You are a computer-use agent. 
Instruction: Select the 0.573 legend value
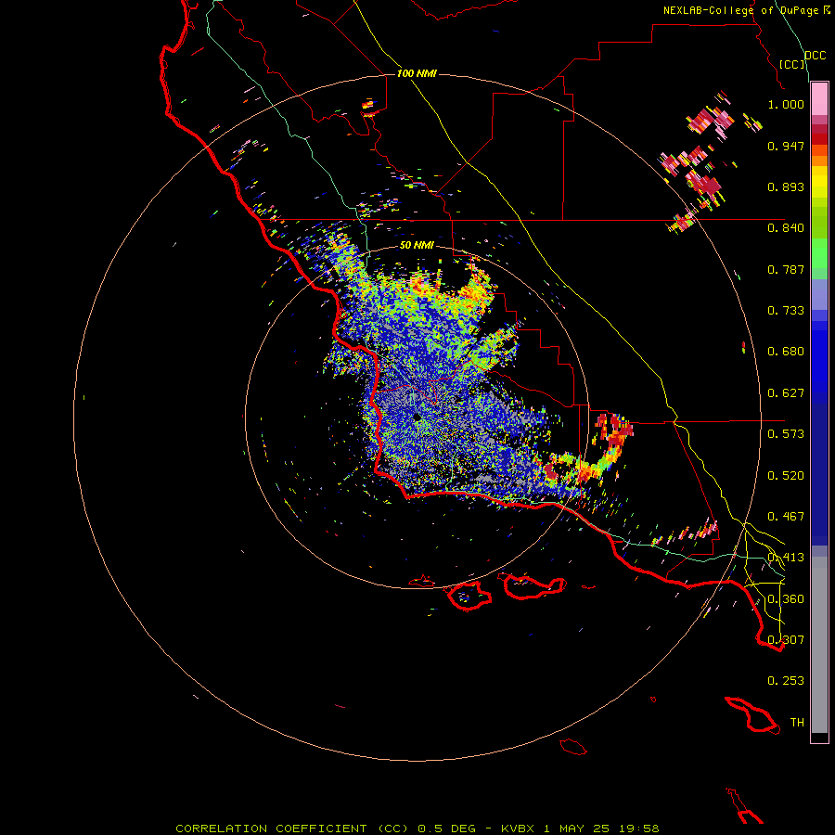[x=786, y=434]
